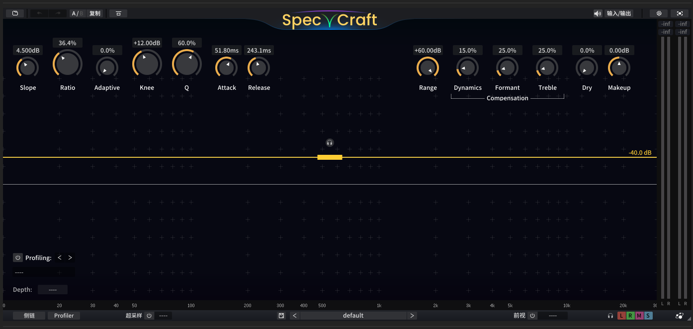Screen dimensions: 693x329
Task: Click the fullscreen icon at top right
Action: pos(680,13)
